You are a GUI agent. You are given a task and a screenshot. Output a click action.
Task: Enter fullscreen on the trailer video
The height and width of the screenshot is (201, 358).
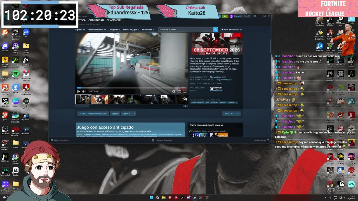[x=185, y=91]
